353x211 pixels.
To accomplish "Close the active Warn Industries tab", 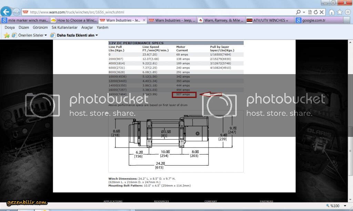I will click(x=144, y=20).
